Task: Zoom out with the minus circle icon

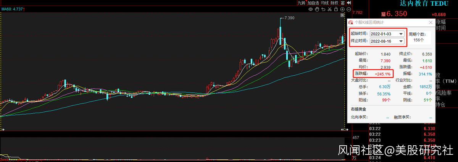Action: click(x=348, y=9)
